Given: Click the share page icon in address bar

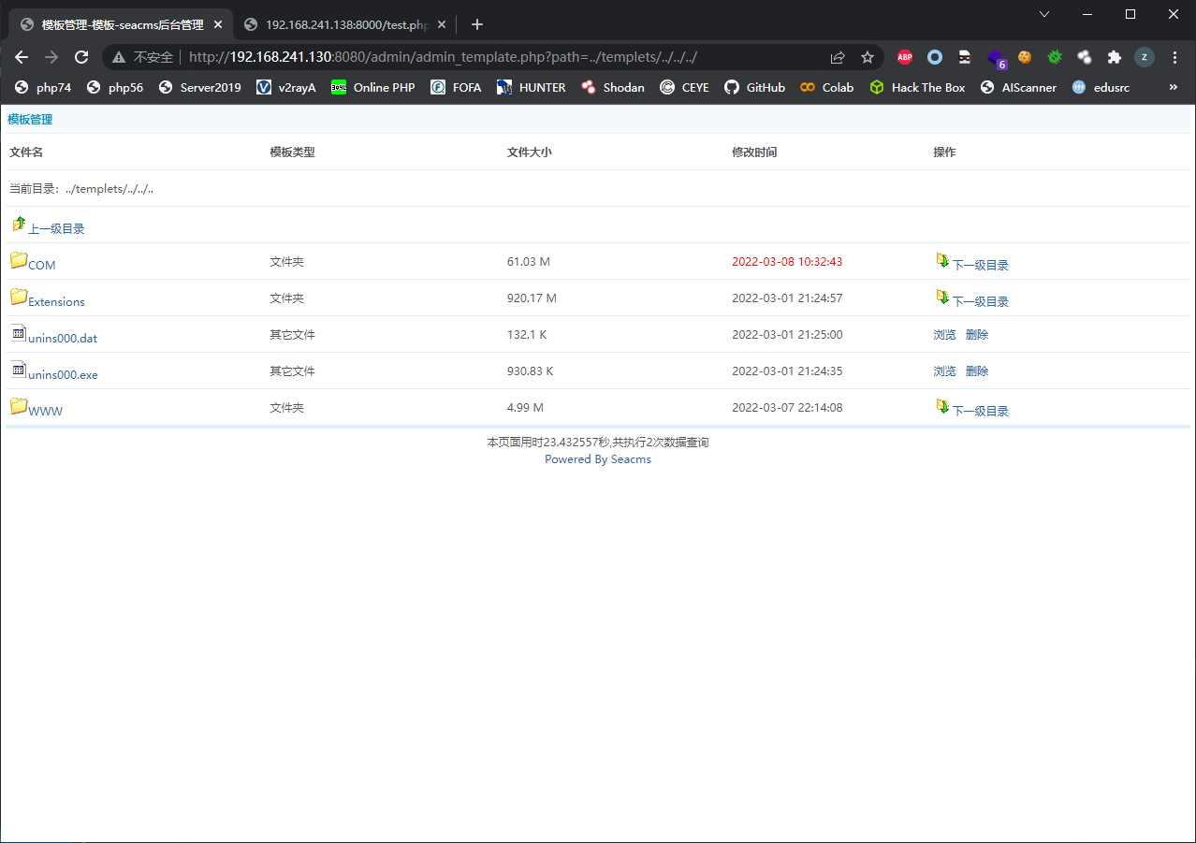Looking at the screenshot, I should pos(838,57).
